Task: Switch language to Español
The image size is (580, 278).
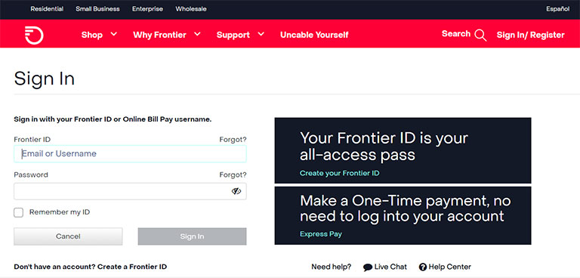Action: pos(558,9)
